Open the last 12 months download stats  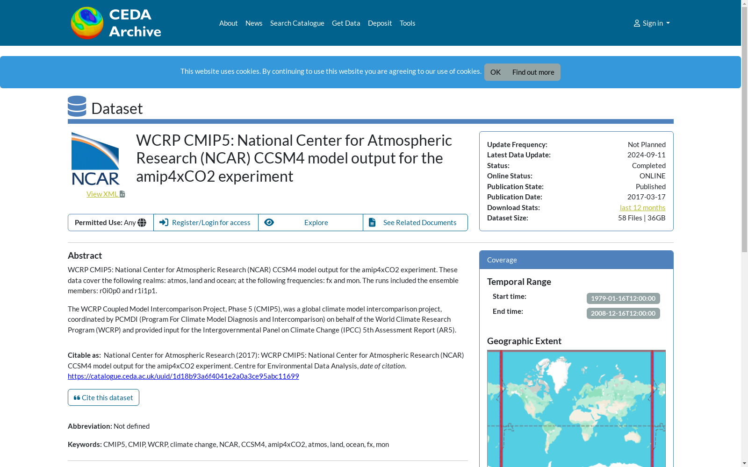tap(642, 207)
